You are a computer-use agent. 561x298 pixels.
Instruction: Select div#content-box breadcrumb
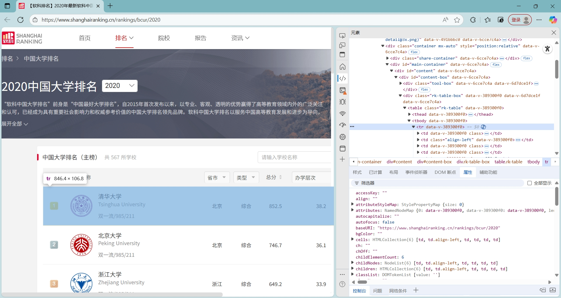(434, 162)
